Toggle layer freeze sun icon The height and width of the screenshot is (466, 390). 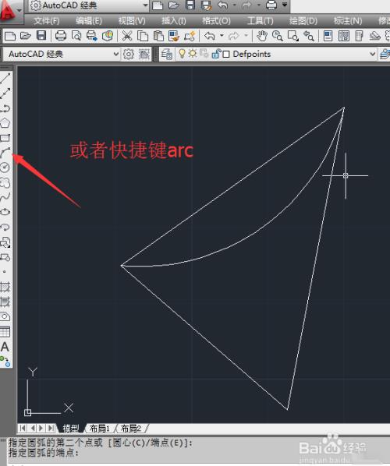tap(193, 54)
